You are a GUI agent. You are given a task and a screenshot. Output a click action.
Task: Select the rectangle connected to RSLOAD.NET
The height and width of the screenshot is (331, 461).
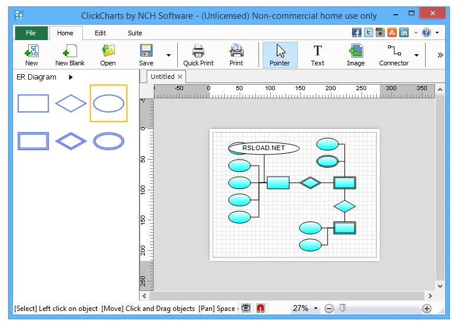click(x=278, y=183)
